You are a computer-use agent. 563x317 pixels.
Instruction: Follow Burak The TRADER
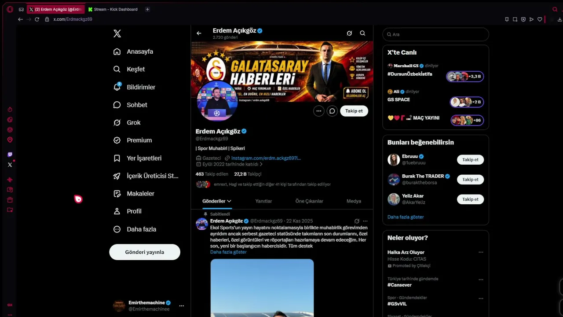coord(470,180)
